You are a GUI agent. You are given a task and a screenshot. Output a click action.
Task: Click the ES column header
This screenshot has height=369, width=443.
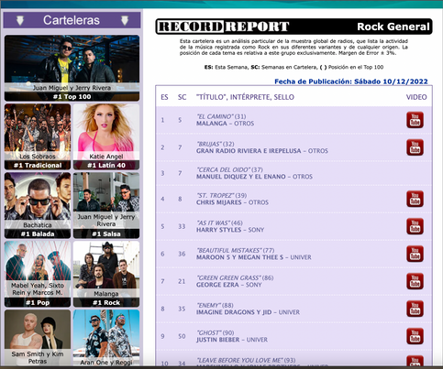coord(164,97)
